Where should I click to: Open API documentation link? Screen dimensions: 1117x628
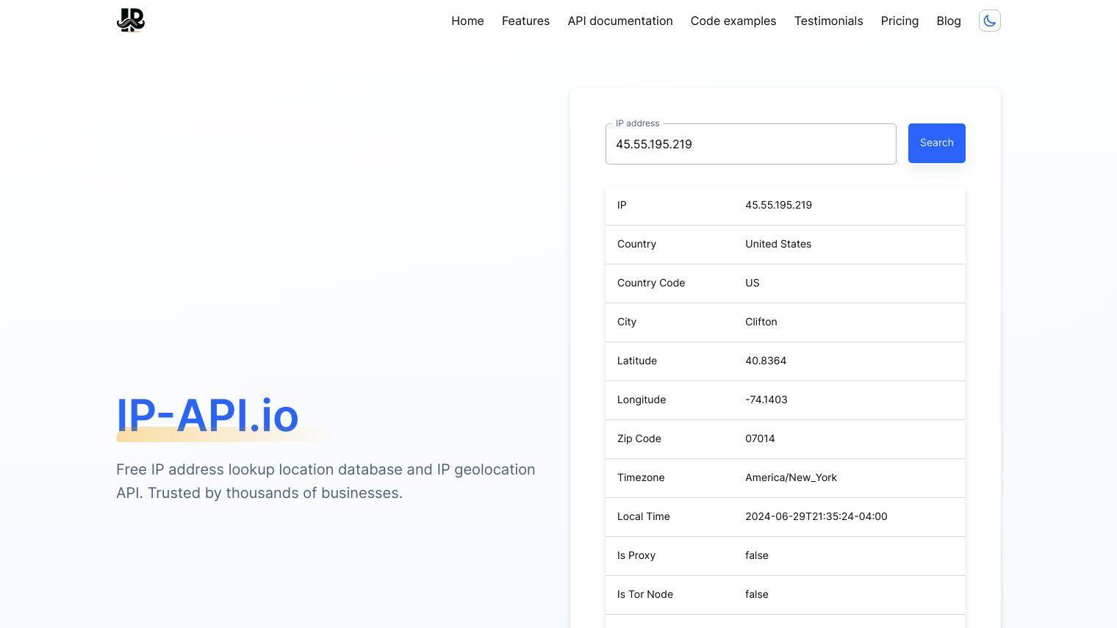(619, 21)
